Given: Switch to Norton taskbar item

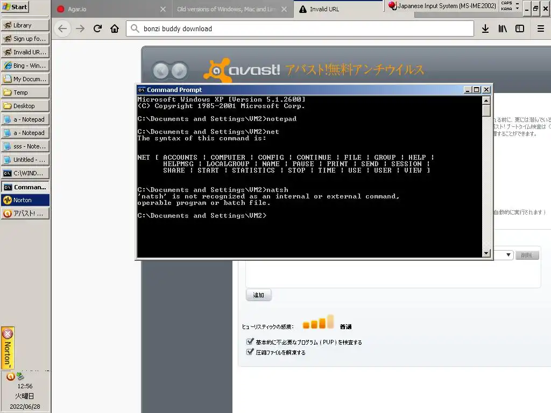Looking at the screenshot, I should click(25, 200).
